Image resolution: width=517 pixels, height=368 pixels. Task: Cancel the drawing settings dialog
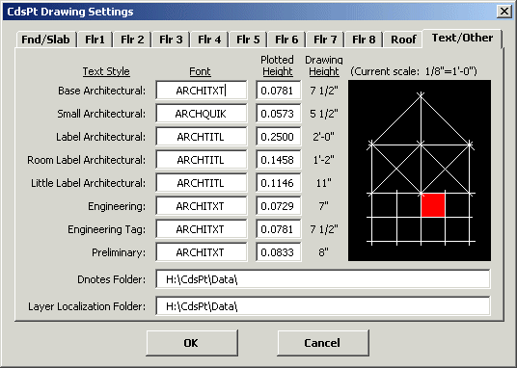tap(323, 343)
